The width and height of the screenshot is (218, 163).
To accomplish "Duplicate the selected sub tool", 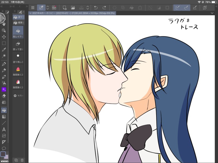I will pos(16,160).
